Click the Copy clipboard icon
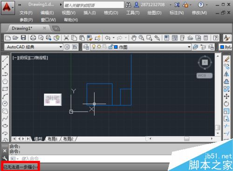Viewport: 233px width, 171px height. pyautogui.click(x=74, y=38)
